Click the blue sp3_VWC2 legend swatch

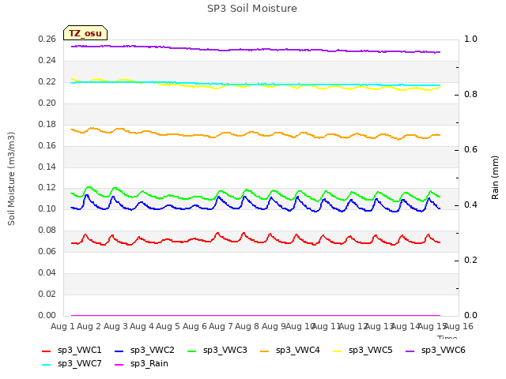tap(119, 351)
